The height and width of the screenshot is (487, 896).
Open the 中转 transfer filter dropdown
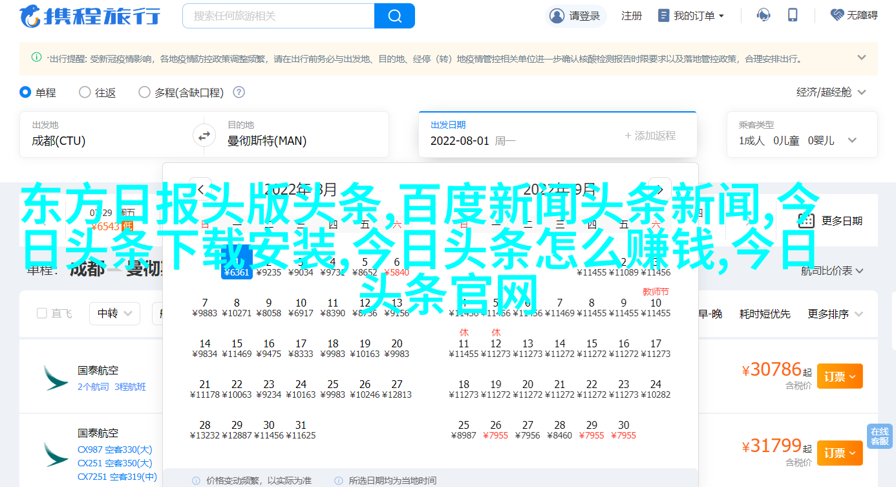pos(114,314)
